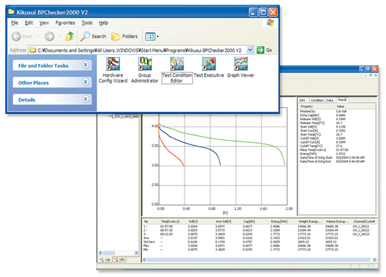
Task: Collapse the File and Folder Tasks panel
Action: (86, 66)
